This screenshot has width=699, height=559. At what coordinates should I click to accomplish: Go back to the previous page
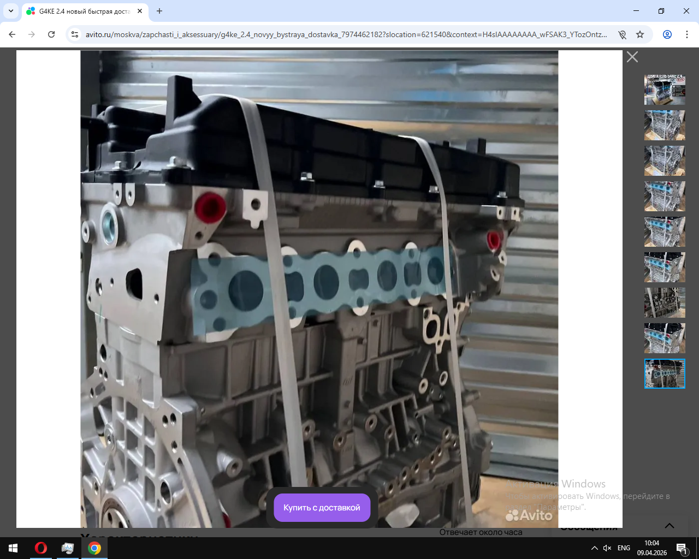click(12, 34)
